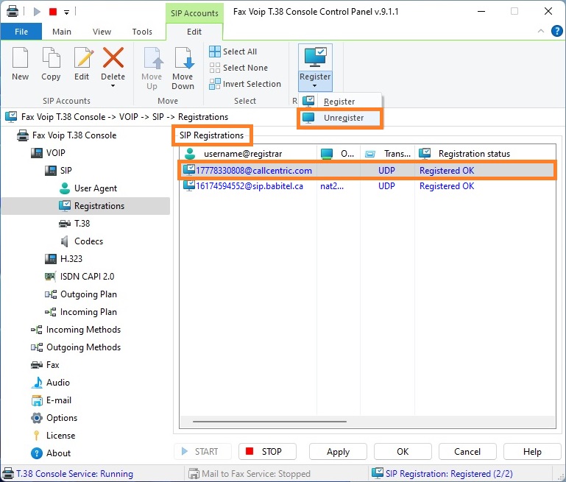Switch to the Tools ribbon tab

(142, 32)
